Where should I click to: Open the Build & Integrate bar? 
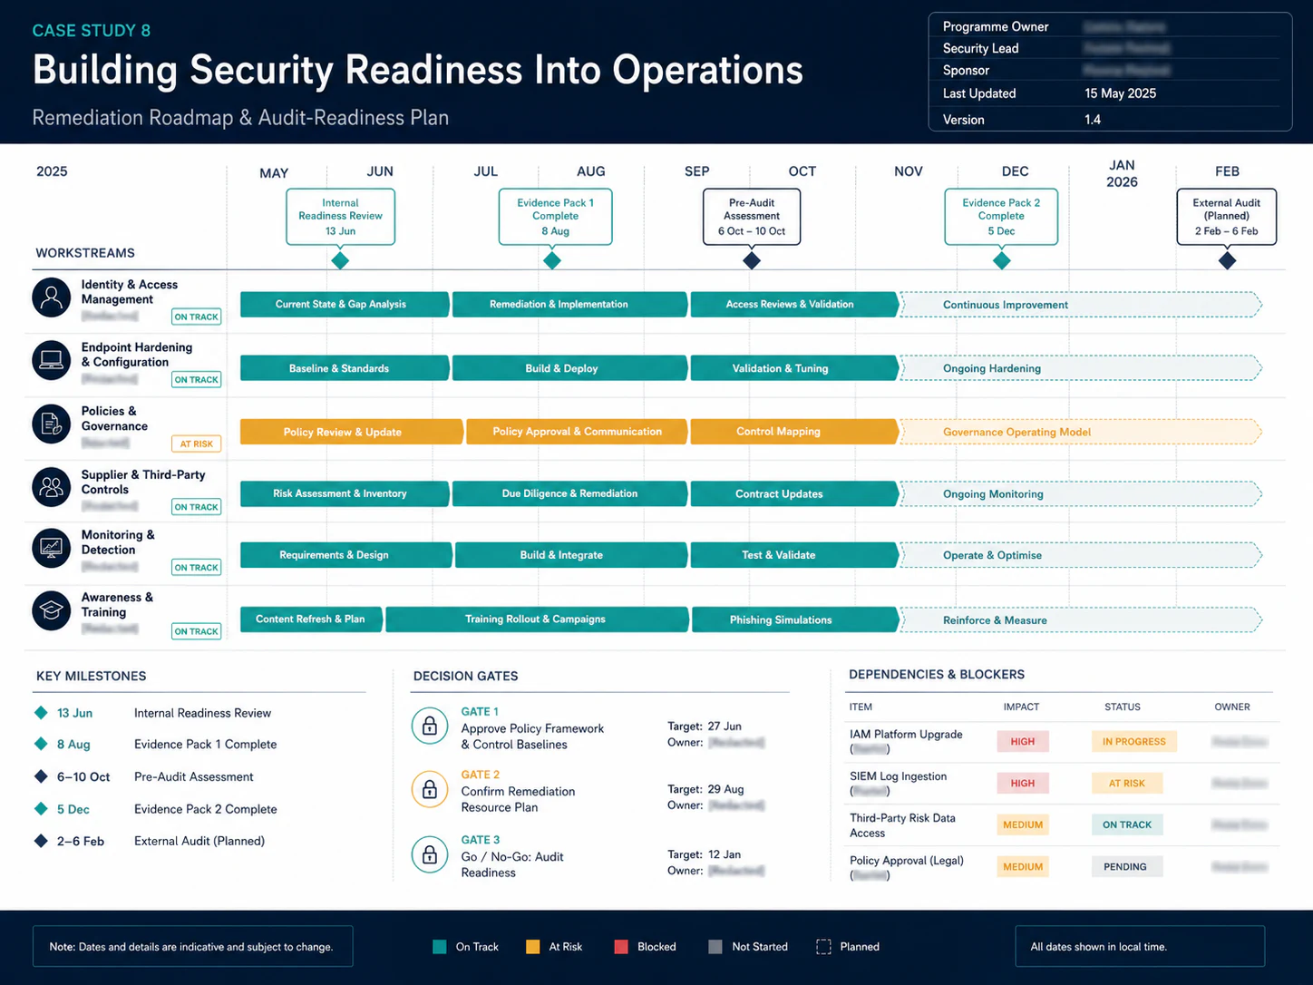point(571,555)
